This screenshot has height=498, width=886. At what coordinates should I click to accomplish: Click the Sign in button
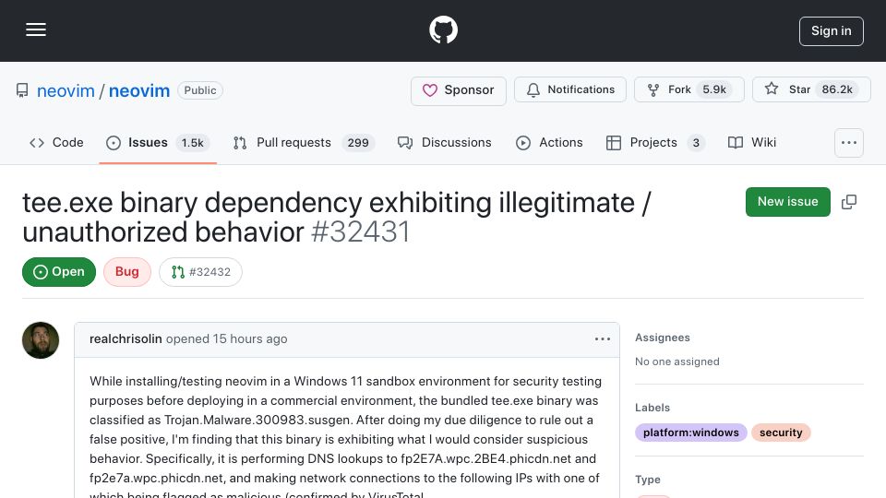(832, 31)
